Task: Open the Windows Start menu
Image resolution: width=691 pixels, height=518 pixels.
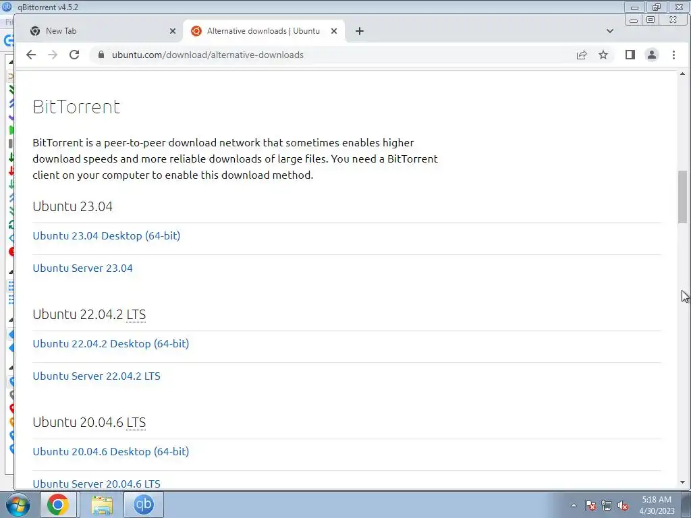Action: pyautogui.click(x=18, y=505)
